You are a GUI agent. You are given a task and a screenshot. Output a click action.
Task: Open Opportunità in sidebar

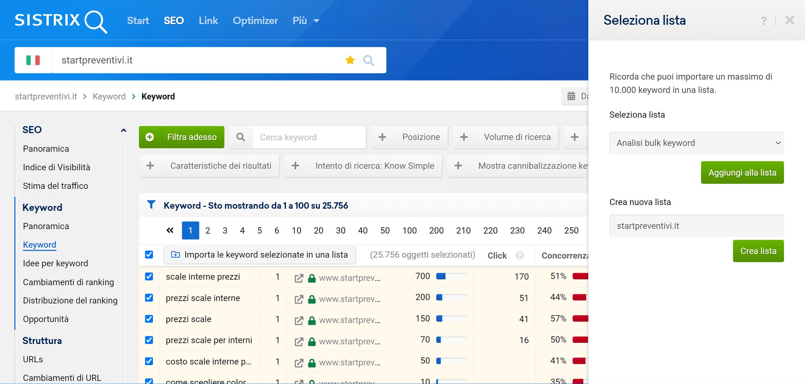tap(46, 319)
